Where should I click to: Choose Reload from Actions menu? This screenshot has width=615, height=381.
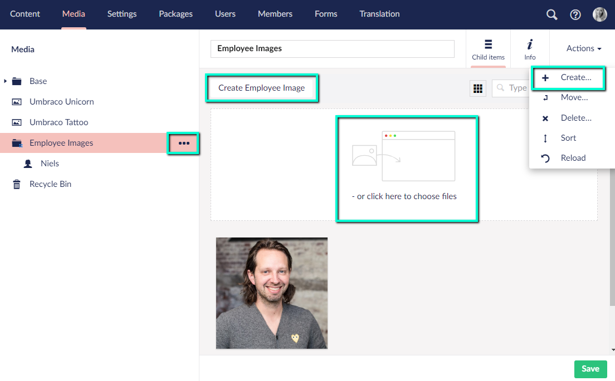(572, 158)
